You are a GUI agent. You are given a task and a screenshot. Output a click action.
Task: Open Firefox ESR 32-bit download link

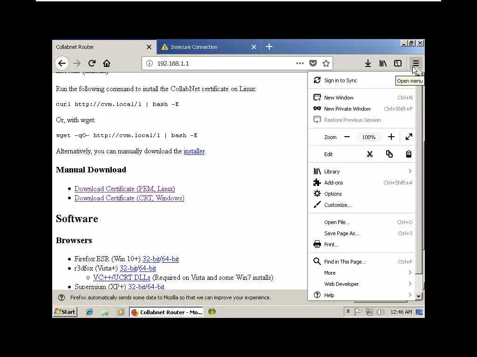pyautogui.click(x=151, y=259)
